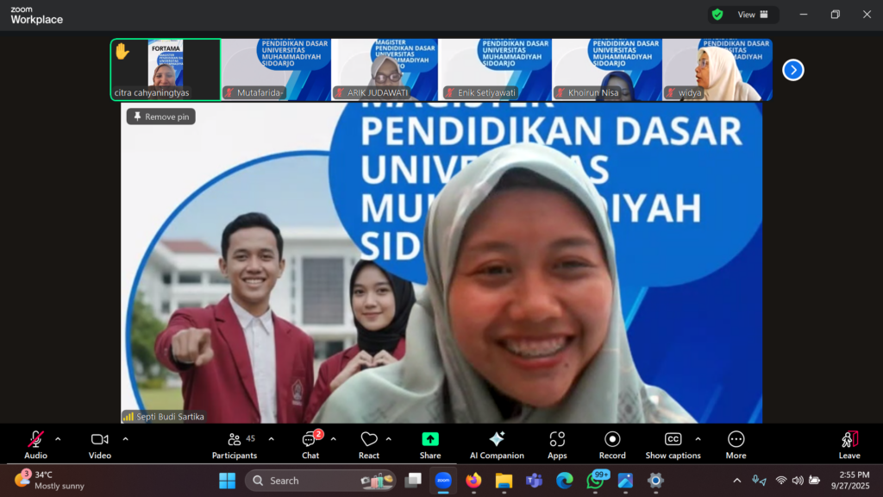Click Wi-Fi icon in system tray
The image size is (883, 497).
point(781,481)
